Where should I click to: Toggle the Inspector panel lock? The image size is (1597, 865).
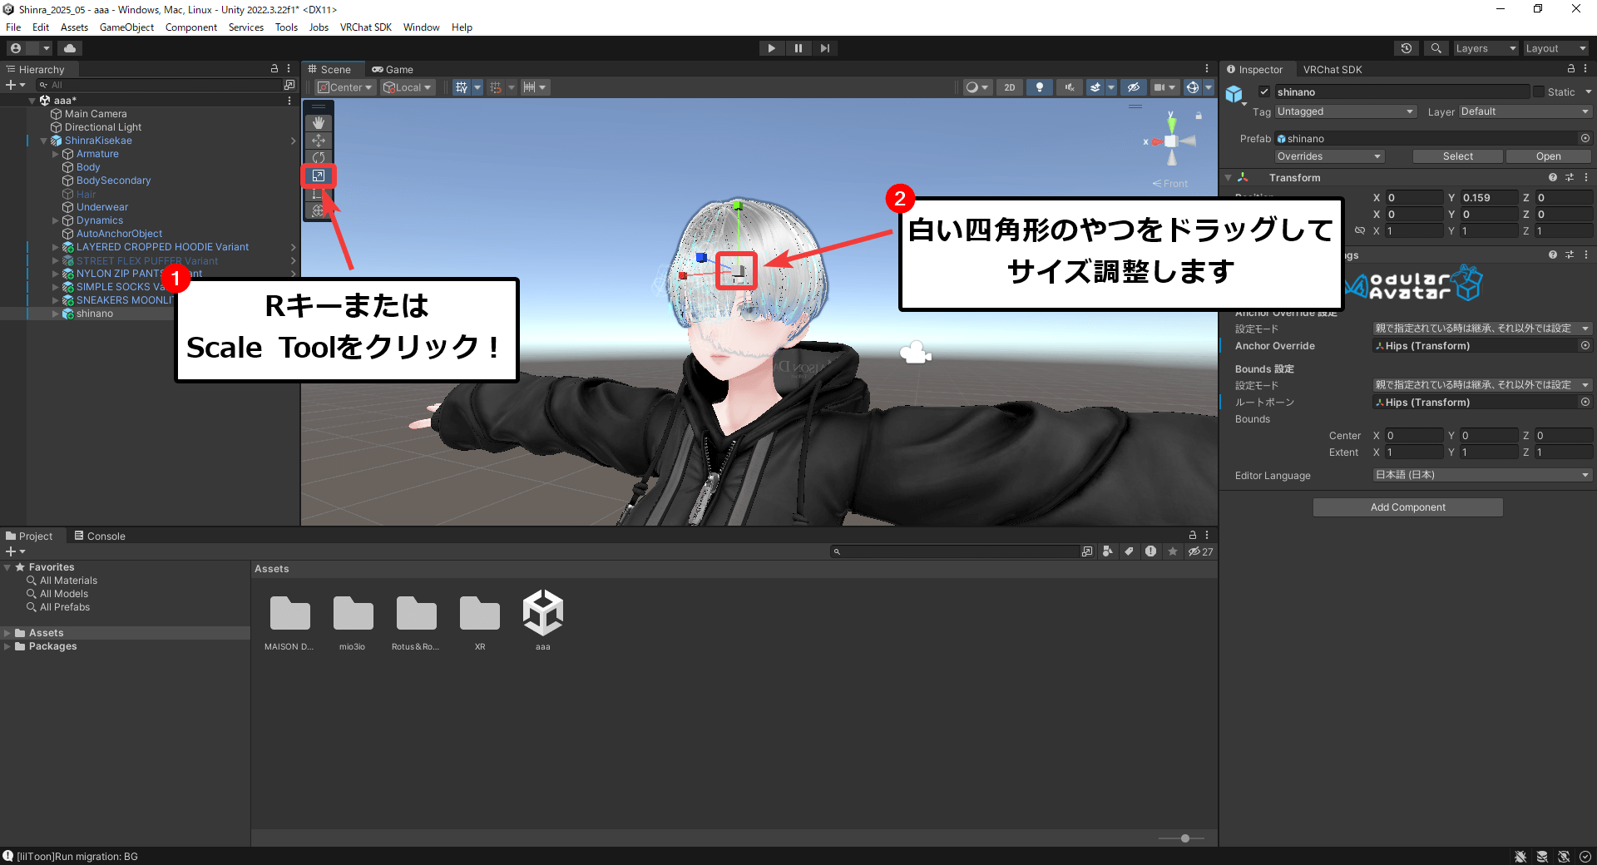(x=1571, y=69)
